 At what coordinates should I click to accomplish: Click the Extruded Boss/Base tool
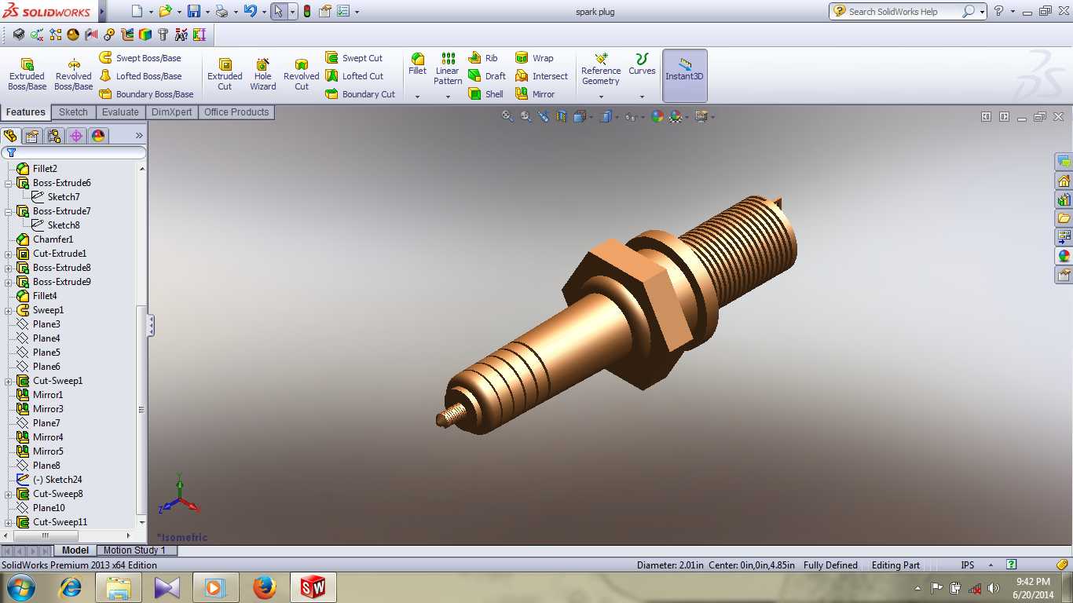tap(27, 75)
